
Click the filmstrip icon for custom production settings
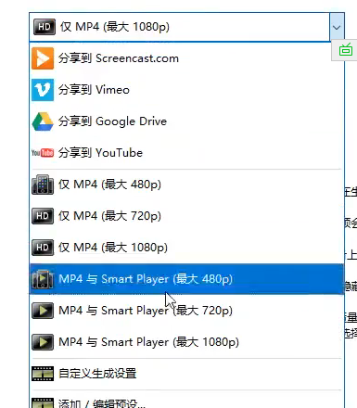click(43, 374)
